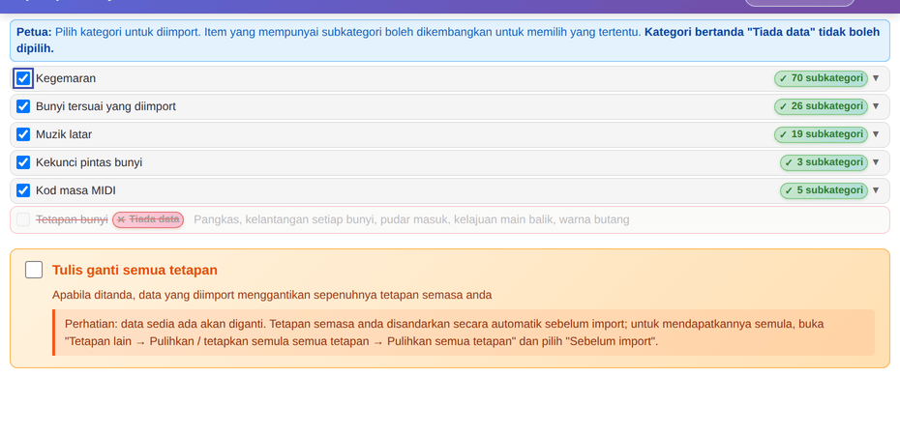Screen dimensions: 900x434
Task: Toggle Kekunci pintas bunyi checkbox
Action: pyautogui.click(x=23, y=162)
